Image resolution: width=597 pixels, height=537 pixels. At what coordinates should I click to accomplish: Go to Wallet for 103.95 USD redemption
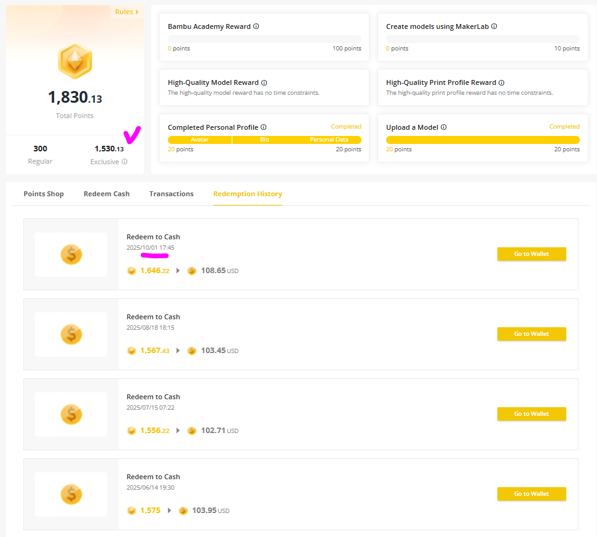click(x=531, y=494)
